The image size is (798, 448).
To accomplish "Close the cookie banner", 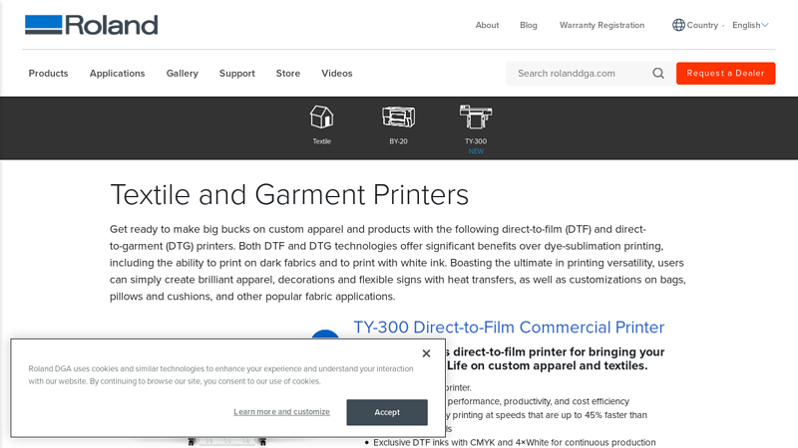I will pos(427,353).
